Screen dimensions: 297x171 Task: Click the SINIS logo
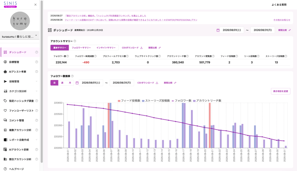pos(11,4)
